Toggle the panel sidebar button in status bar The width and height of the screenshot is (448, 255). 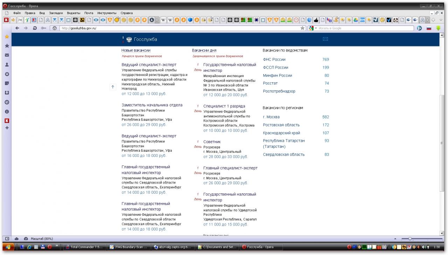tap(7, 239)
